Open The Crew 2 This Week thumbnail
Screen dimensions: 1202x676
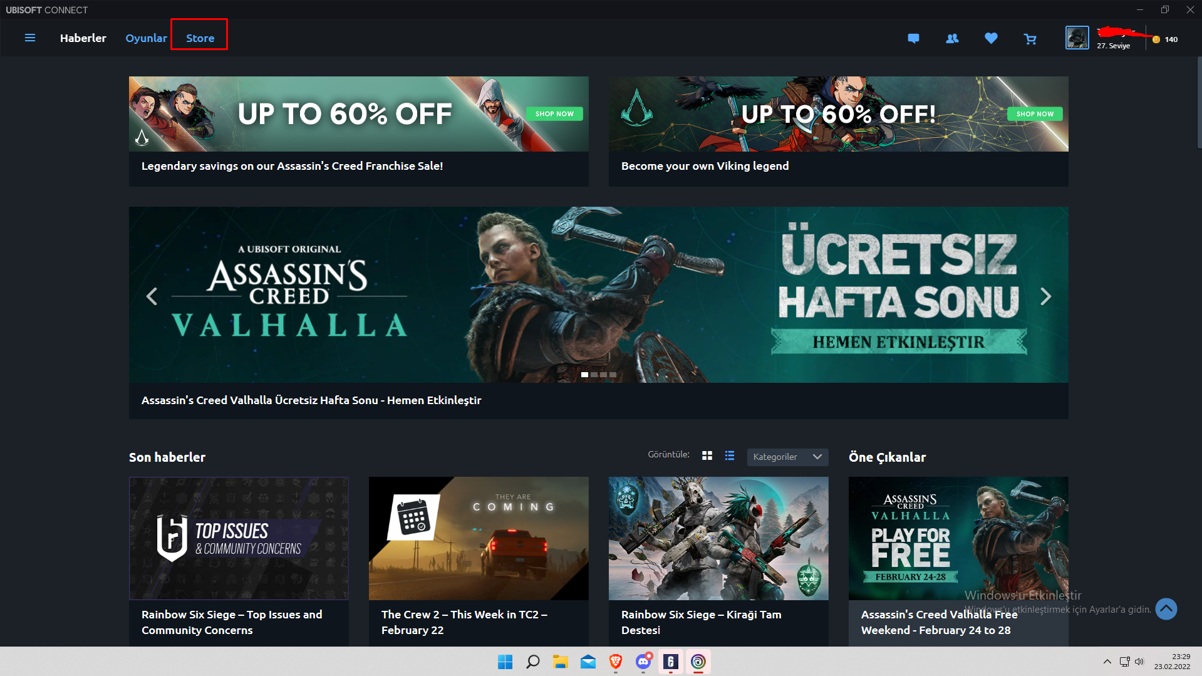pyautogui.click(x=479, y=538)
